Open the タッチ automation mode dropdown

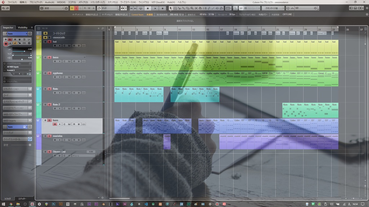pos(110,8)
